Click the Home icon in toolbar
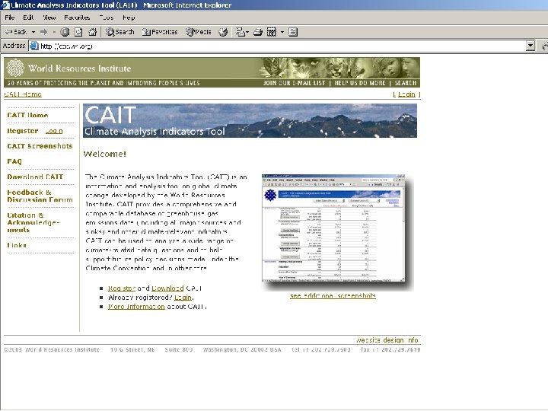The height and width of the screenshot is (411, 548). (93, 32)
